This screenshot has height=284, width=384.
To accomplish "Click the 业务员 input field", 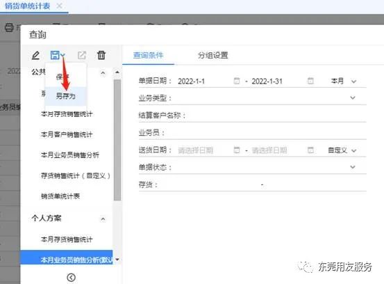I will 267,133.
